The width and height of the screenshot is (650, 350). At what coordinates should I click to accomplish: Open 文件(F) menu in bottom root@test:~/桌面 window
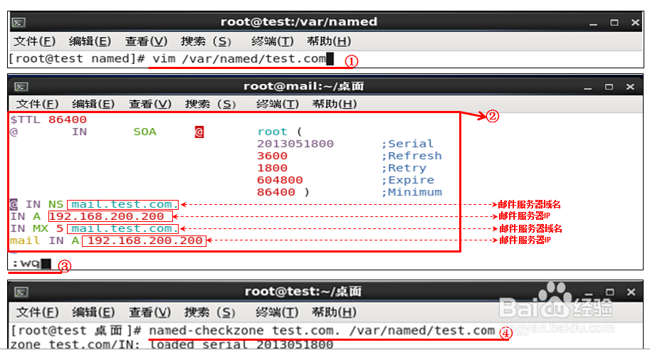point(37,312)
